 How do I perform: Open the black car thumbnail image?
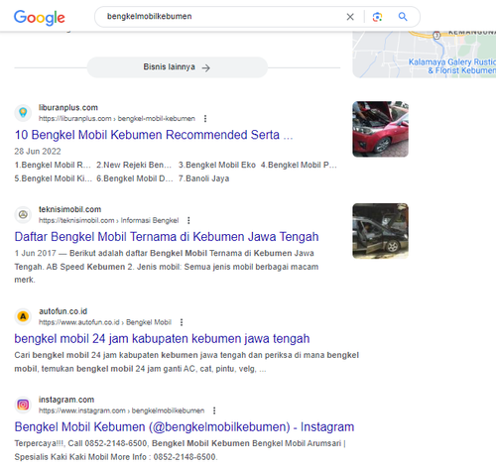click(x=380, y=231)
